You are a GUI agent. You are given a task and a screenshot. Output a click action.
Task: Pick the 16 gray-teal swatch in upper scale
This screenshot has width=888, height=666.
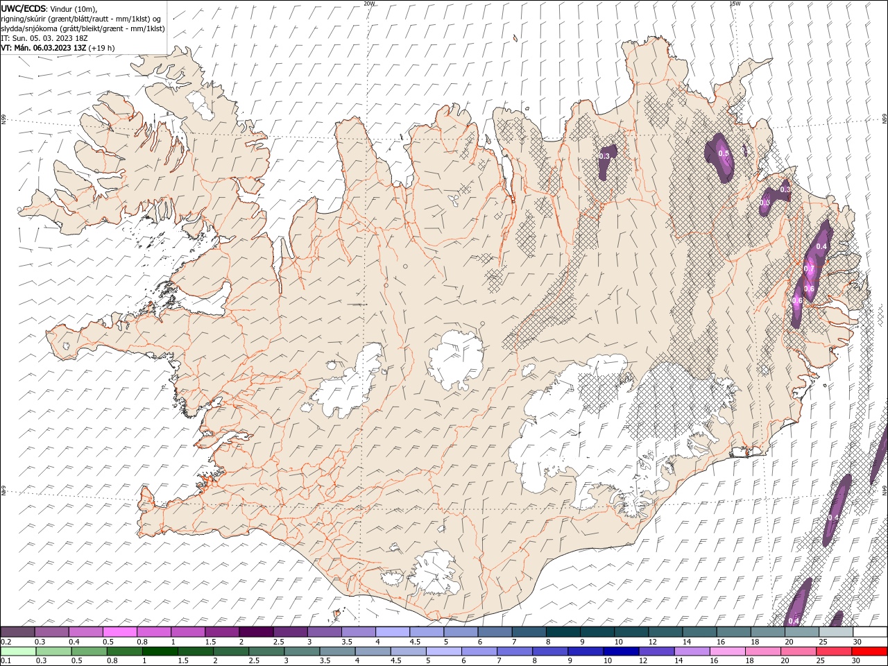[x=734, y=632]
